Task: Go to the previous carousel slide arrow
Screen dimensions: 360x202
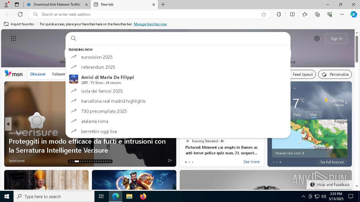Action: point(8,124)
